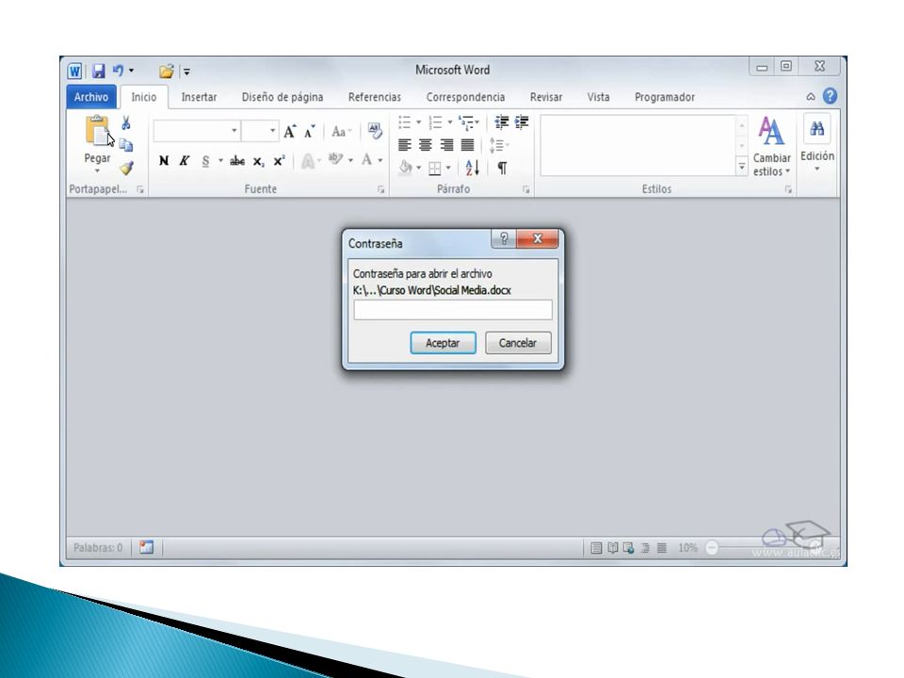The width and height of the screenshot is (904, 678).
Task: Open borders dropdown arrow
Action: pyautogui.click(x=448, y=168)
